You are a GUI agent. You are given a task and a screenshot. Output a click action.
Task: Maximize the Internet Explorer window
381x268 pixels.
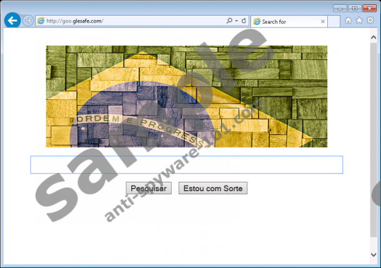click(x=355, y=7)
